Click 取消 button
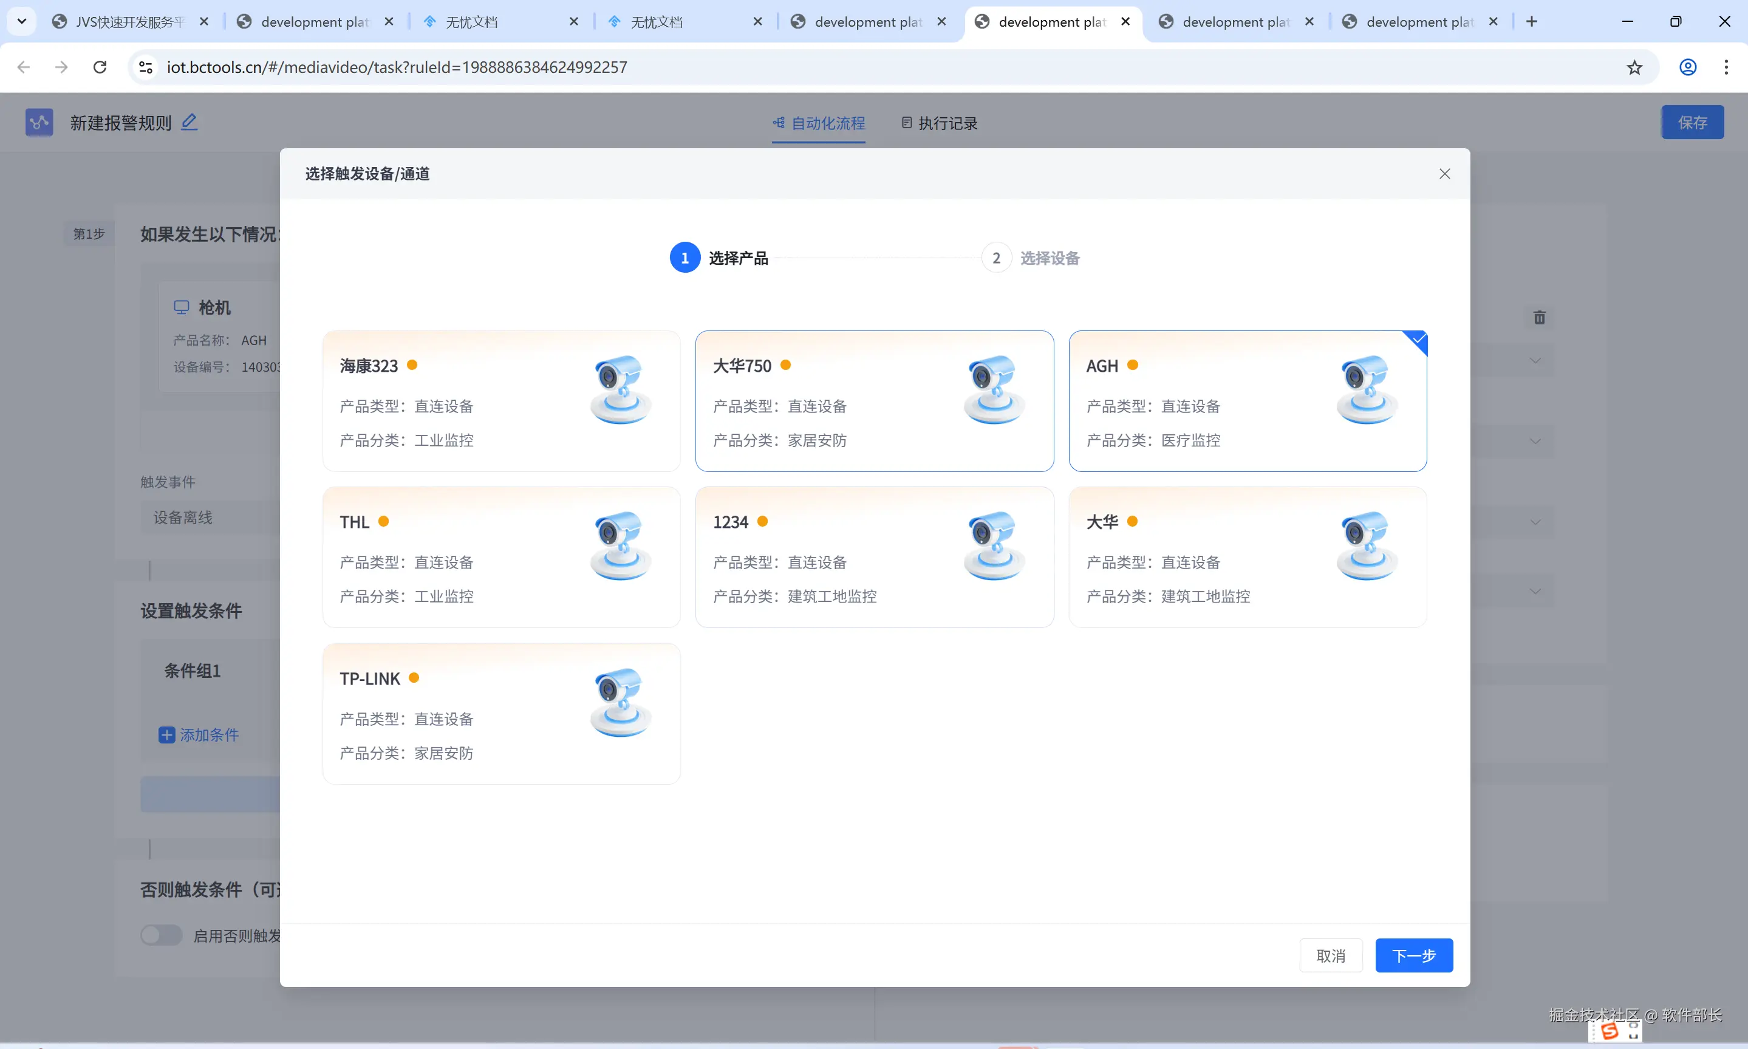 pos(1330,955)
